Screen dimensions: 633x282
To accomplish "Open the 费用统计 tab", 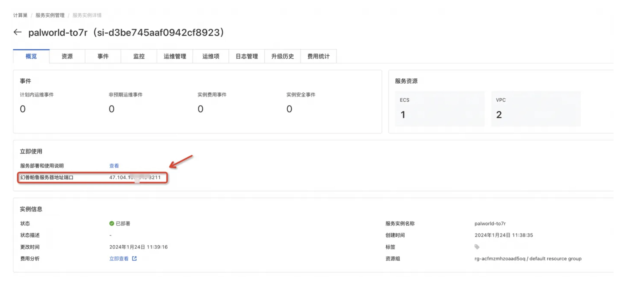I will click(x=318, y=56).
